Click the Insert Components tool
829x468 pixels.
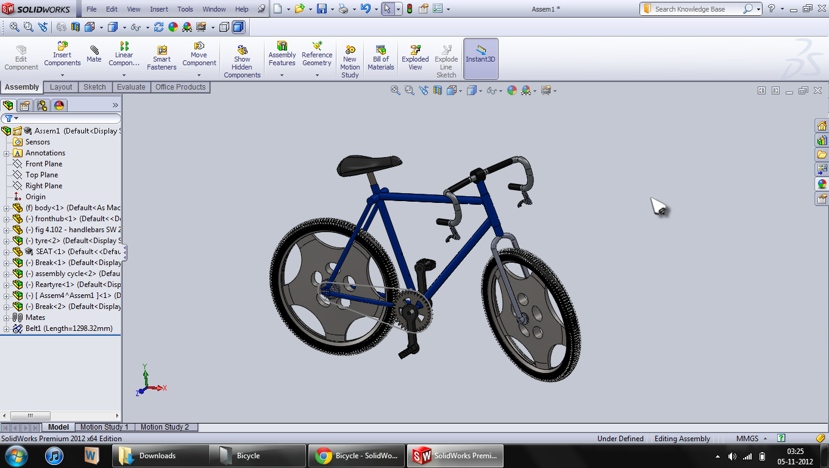point(62,54)
